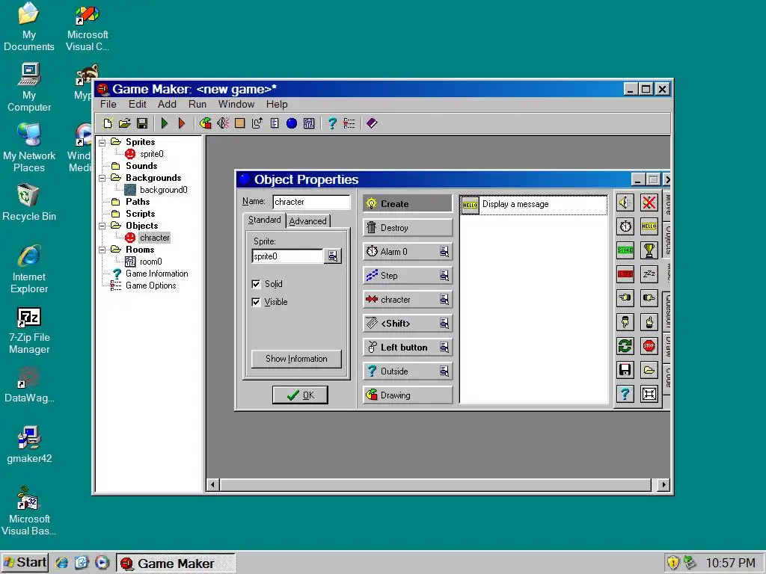Run the game with the green arrow
This screenshot has height=574, width=766.
165,123
